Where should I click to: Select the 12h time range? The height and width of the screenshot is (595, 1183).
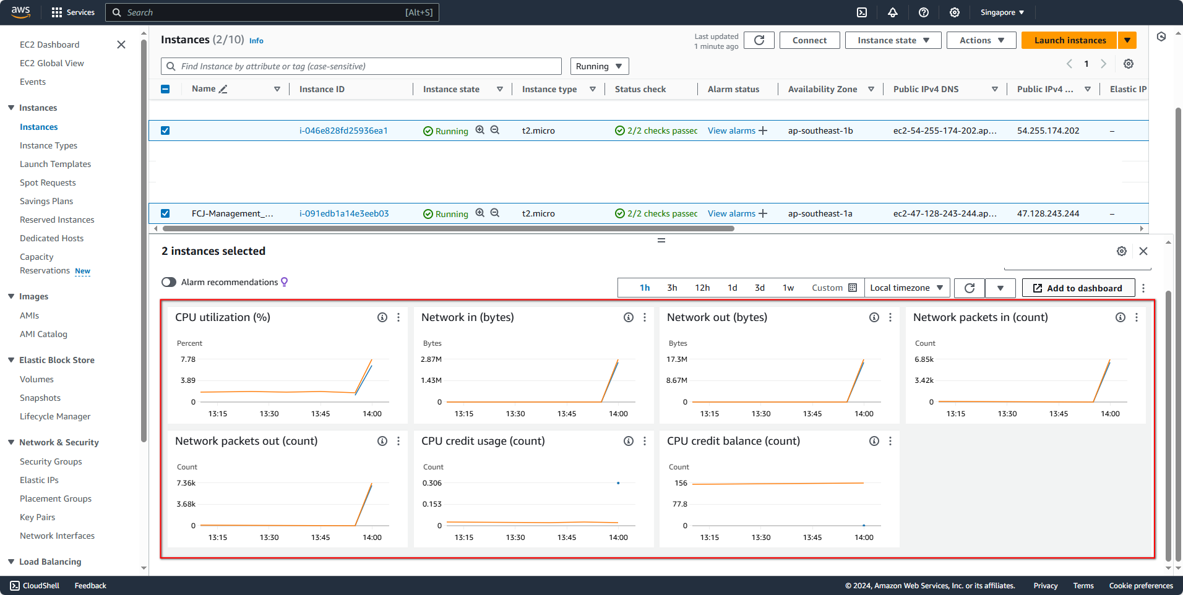(702, 288)
